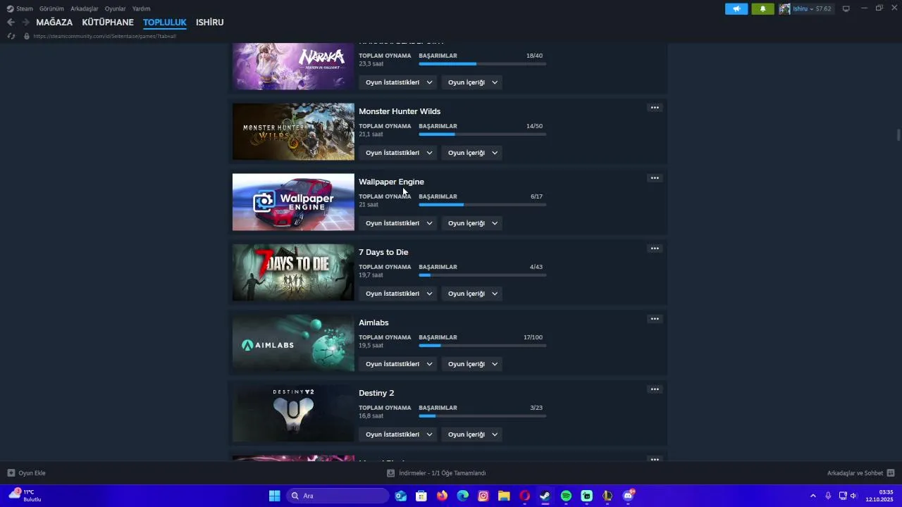Open the Arkadaşlar menu
902x507 pixels.
[85, 8]
